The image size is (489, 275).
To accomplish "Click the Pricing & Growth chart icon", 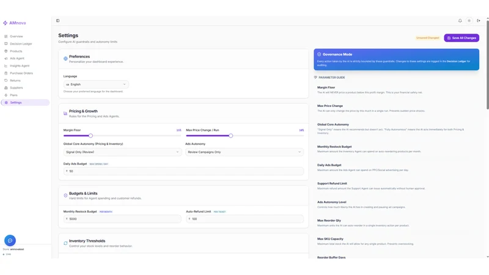I will click(65, 113).
